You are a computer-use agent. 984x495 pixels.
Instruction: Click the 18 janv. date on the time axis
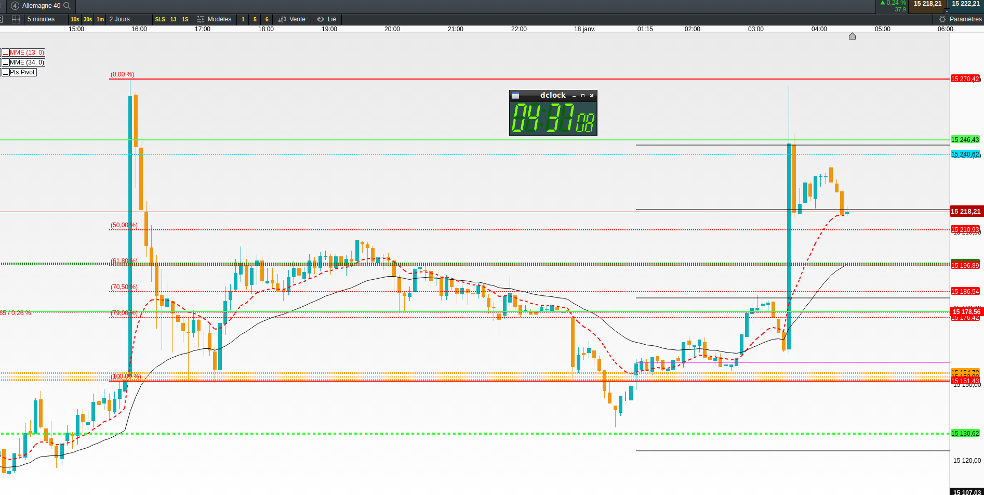[x=584, y=29]
